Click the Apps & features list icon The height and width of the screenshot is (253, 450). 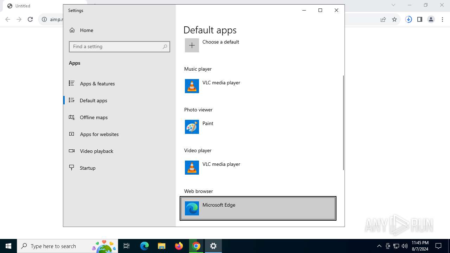(x=72, y=83)
